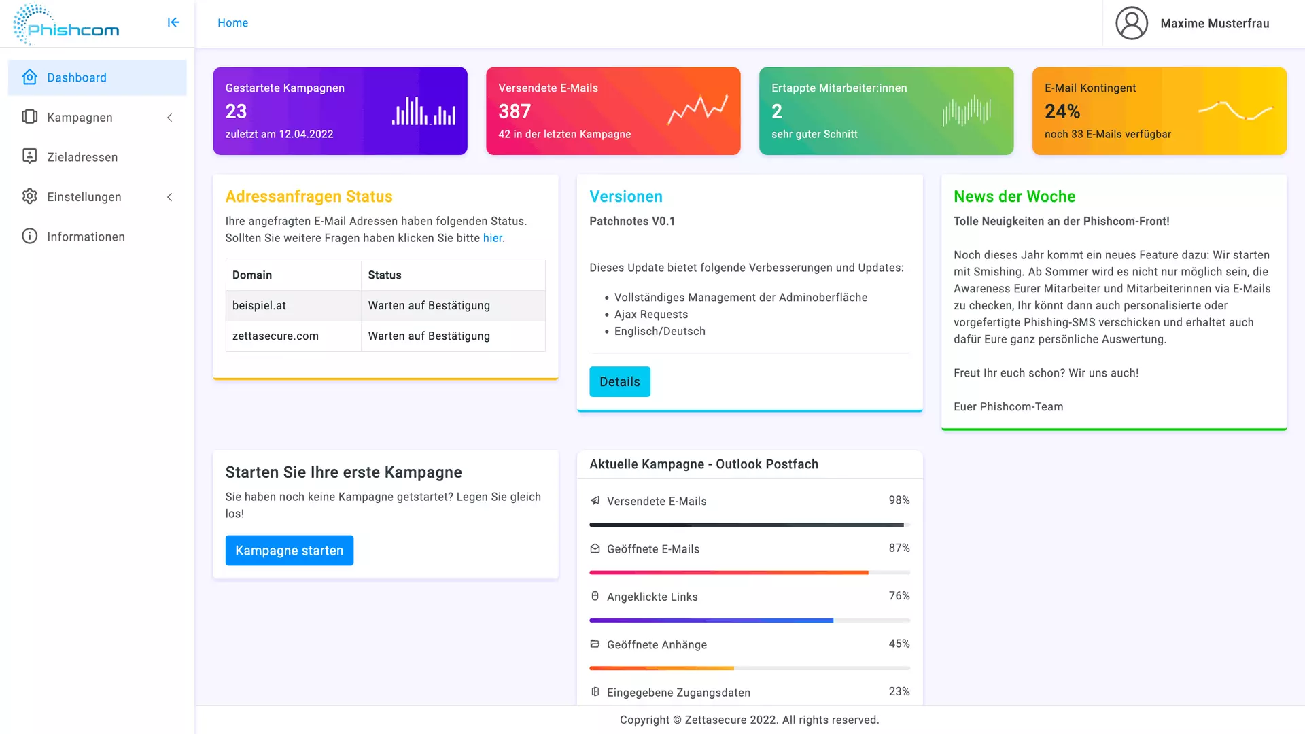This screenshot has width=1305, height=734.
Task: Open the Maxime Musterfrau user menu
Action: [1214, 23]
